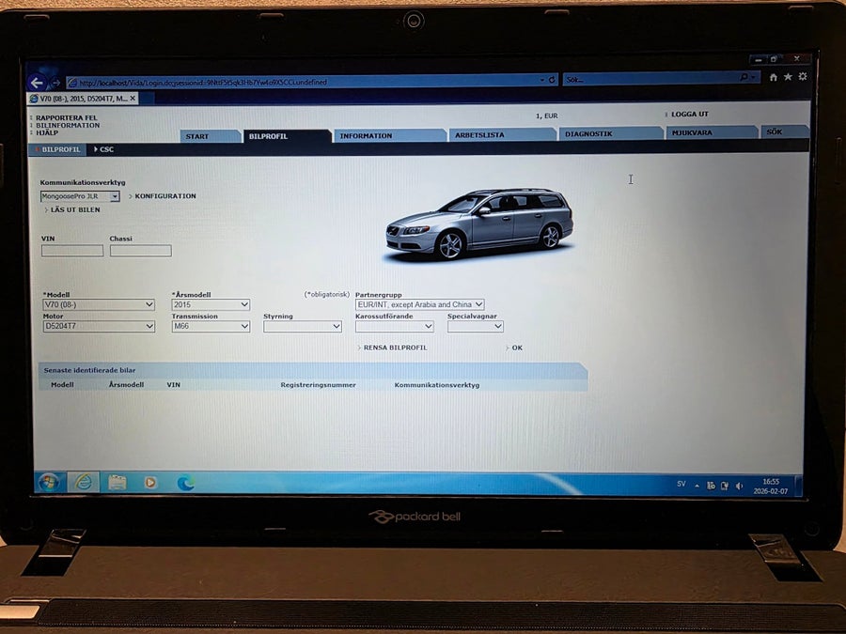
Task: Click the LÄS UT BILEN link
Action: click(75, 209)
